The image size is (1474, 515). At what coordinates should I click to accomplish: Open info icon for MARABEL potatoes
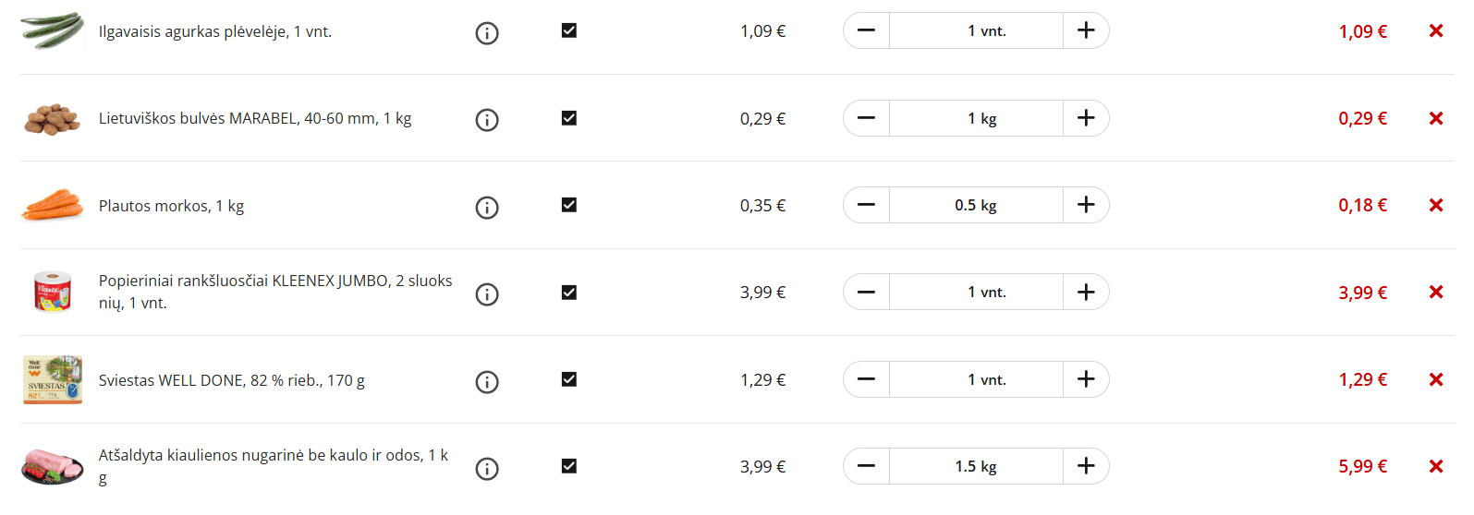coord(487,120)
